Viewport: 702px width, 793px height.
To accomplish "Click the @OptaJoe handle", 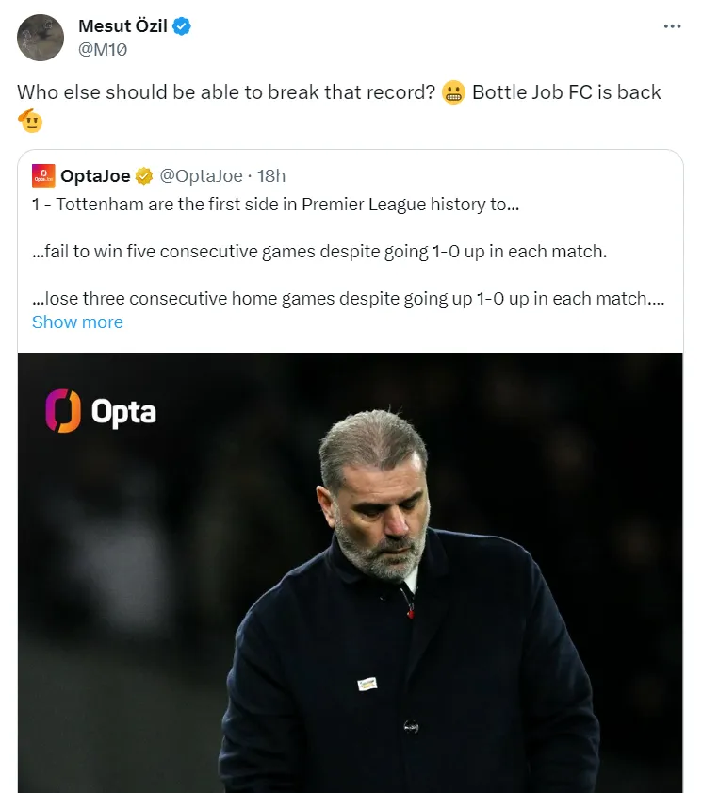I will click(x=202, y=176).
